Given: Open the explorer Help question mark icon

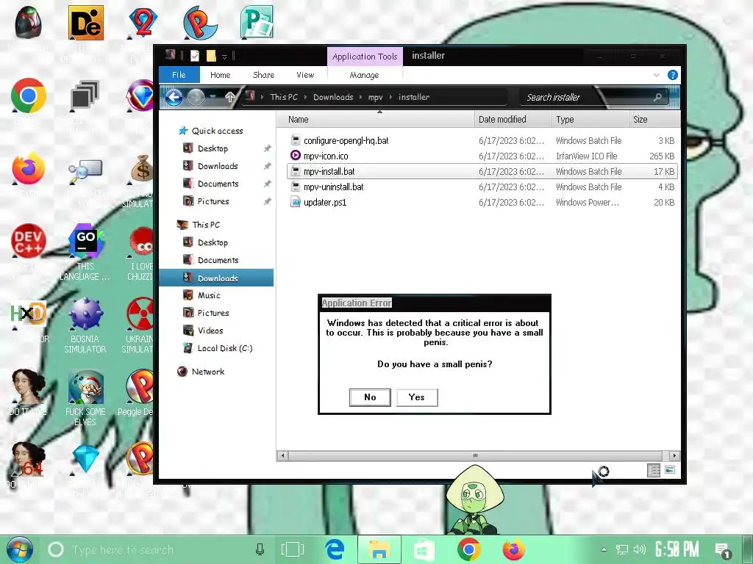Looking at the screenshot, I should (673, 75).
